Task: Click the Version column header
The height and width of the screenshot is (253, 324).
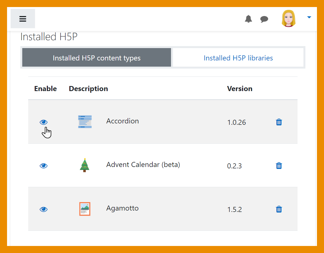Action: (x=239, y=89)
